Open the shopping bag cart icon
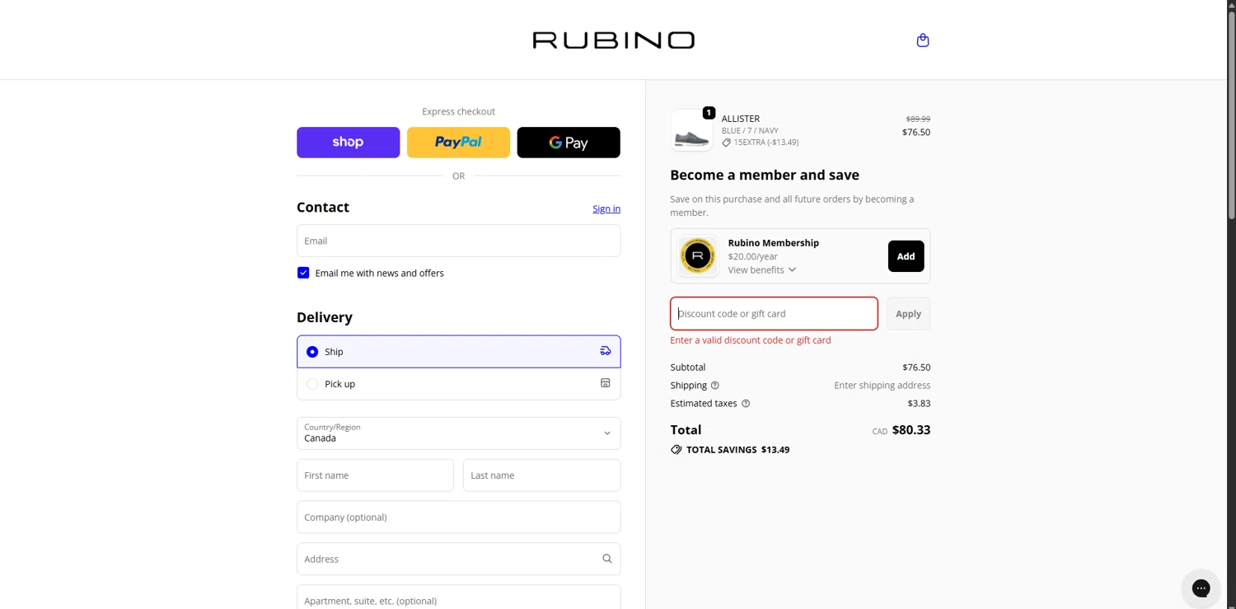1236x609 pixels. click(923, 40)
